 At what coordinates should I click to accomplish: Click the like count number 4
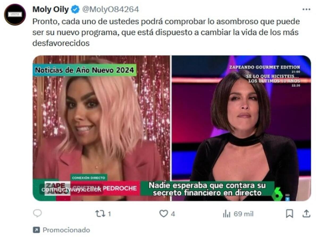tap(173, 214)
